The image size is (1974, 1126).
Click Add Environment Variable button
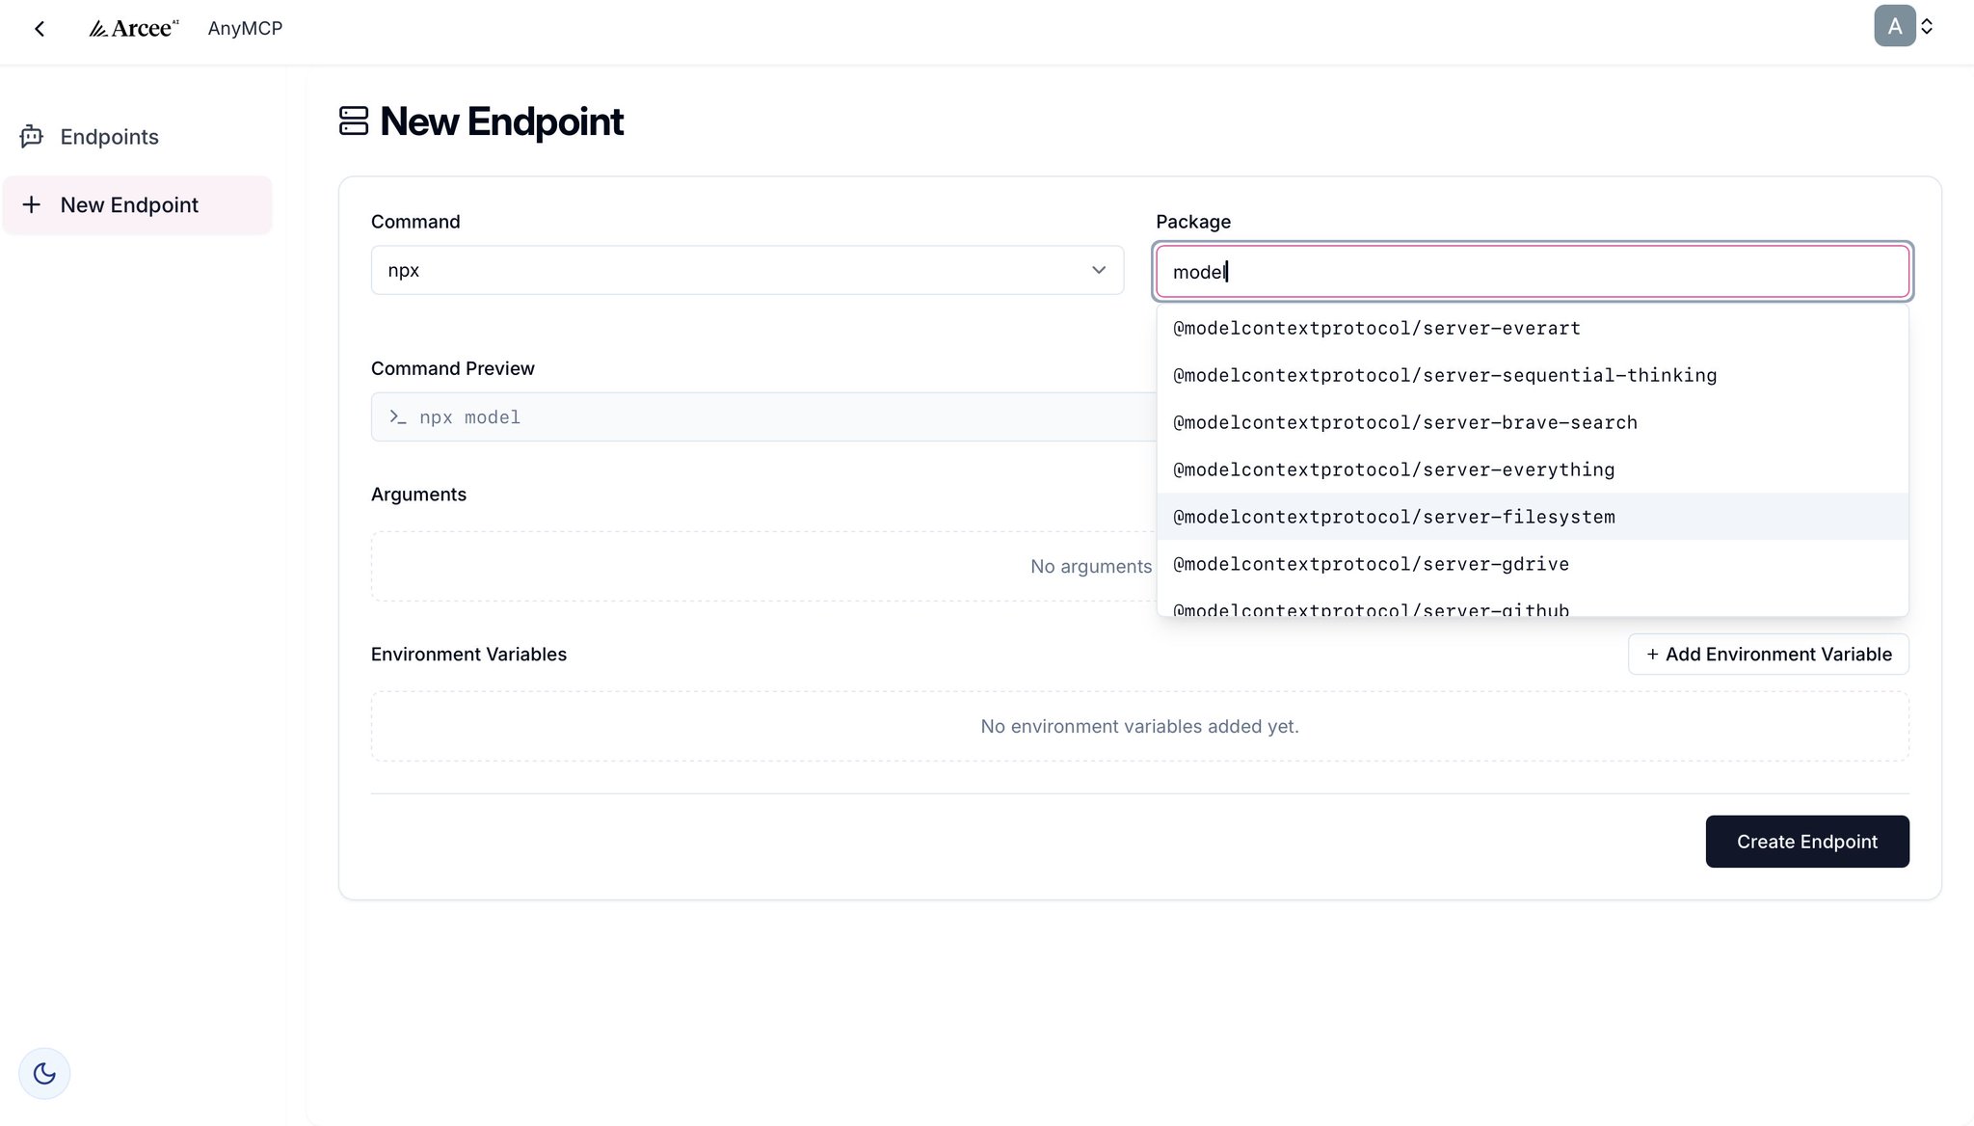pos(1769,655)
